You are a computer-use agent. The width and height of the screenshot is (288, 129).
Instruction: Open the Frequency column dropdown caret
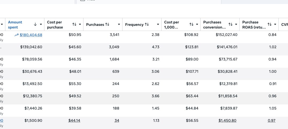tap(158, 25)
